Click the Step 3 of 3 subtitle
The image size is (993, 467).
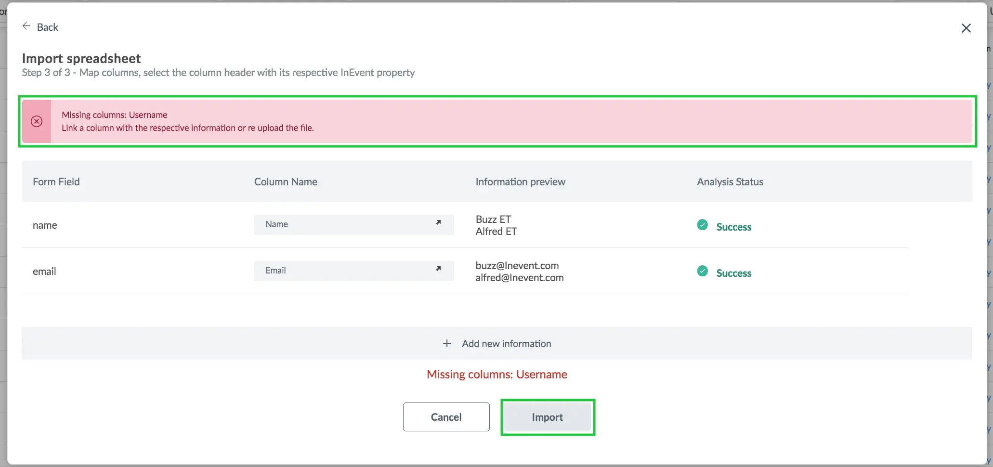coord(218,73)
